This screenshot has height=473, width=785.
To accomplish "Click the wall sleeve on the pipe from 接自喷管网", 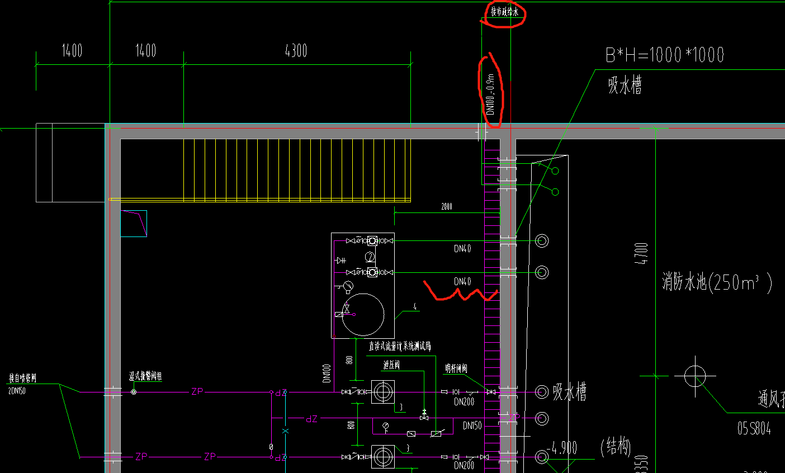I will (x=114, y=391).
